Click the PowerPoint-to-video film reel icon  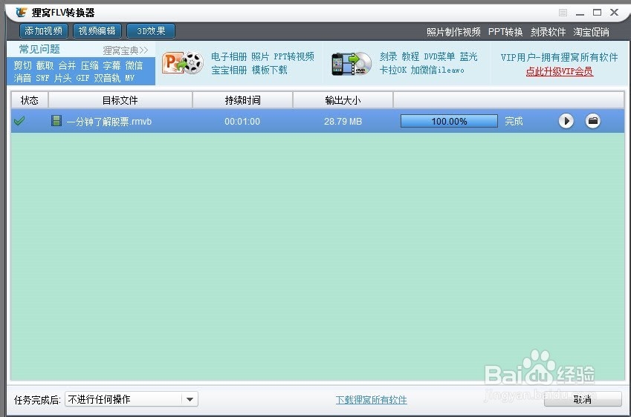pos(183,63)
